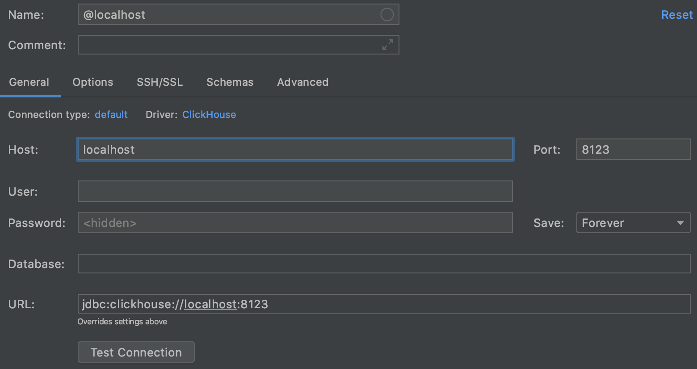The image size is (697, 369).
Task: Switch to the General tab
Action: click(29, 82)
